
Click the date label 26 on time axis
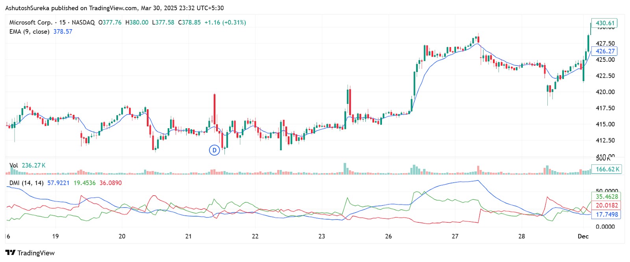tap(389, 236)
